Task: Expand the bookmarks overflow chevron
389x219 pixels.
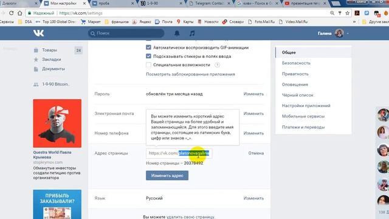Action: [x=354, y=22]
